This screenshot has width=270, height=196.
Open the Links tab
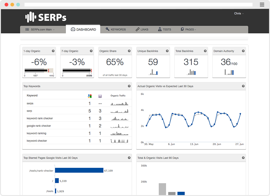tap(142, 29)
